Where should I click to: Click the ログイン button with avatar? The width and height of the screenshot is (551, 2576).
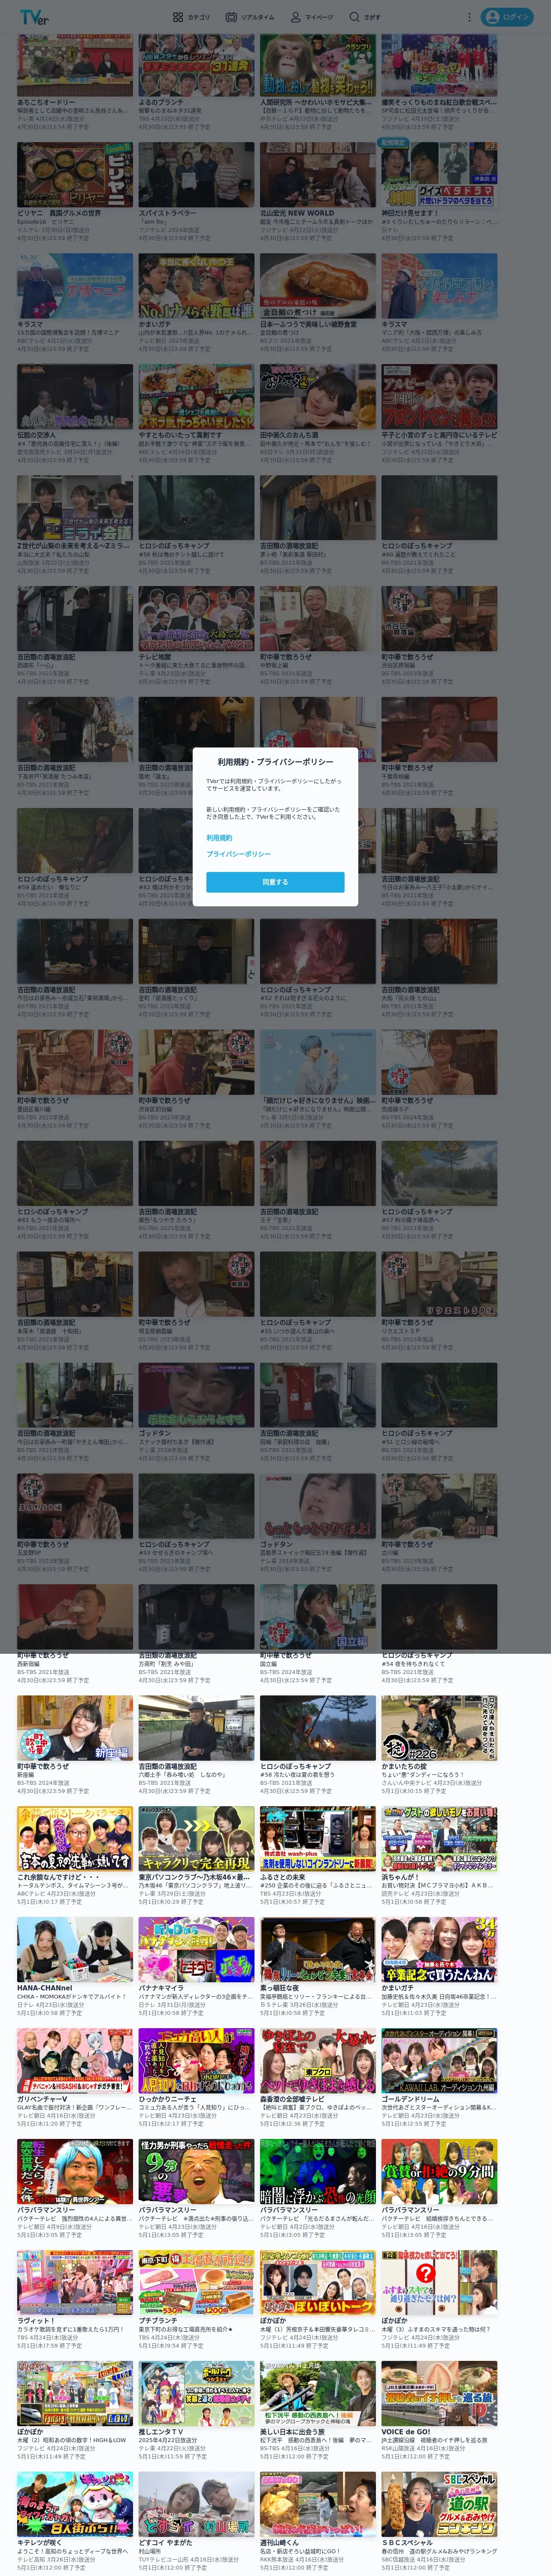tap(507, 17)
